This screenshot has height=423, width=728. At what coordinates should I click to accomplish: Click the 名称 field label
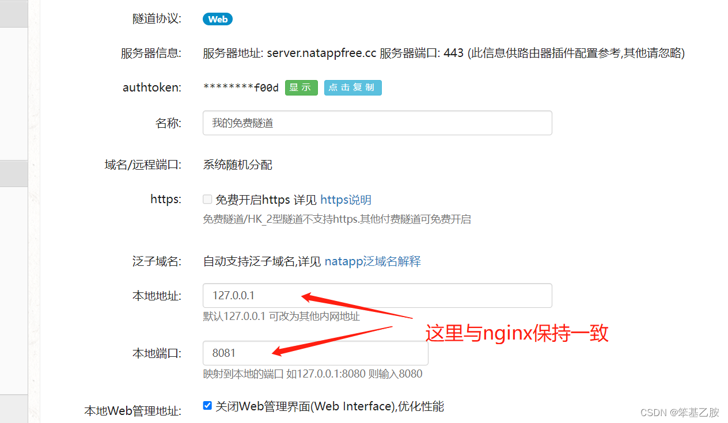click(168, 123)
